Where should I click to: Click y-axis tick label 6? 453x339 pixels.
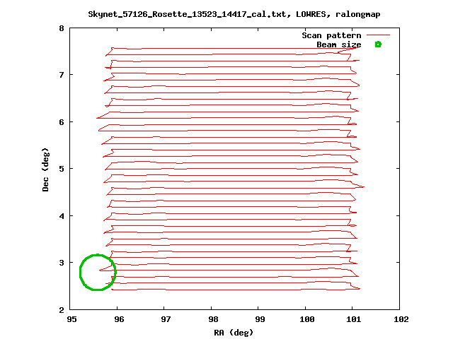(62, 122)
